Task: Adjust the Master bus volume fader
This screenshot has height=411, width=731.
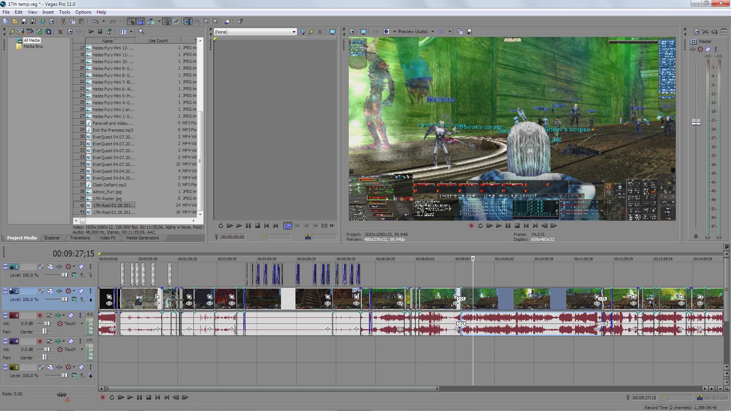Action: (696, 122)
